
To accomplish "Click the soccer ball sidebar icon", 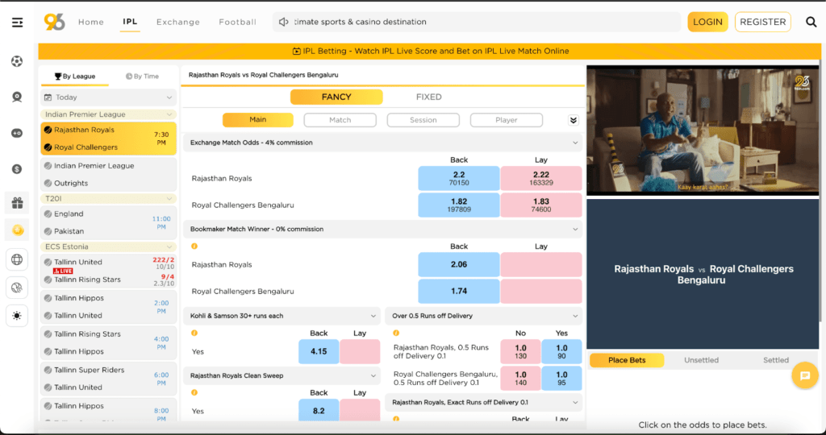I will pos(17,61).
